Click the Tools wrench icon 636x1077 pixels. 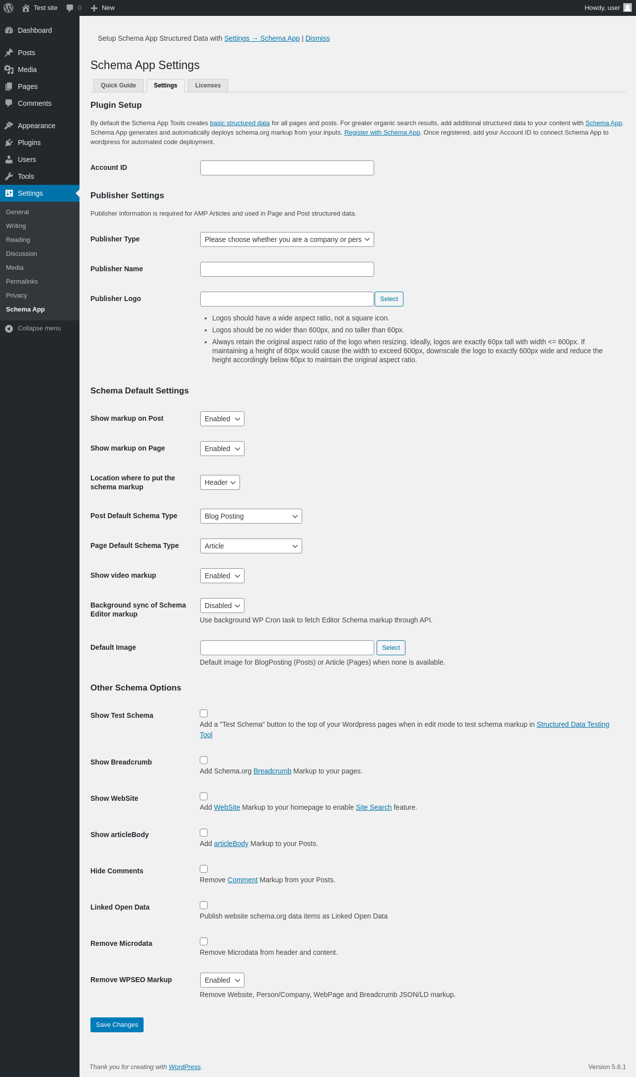[9, 176]
